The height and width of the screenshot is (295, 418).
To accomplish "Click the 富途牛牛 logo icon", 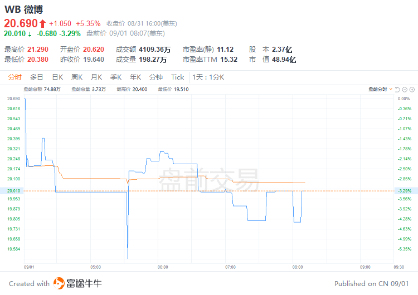I will 59,283.
